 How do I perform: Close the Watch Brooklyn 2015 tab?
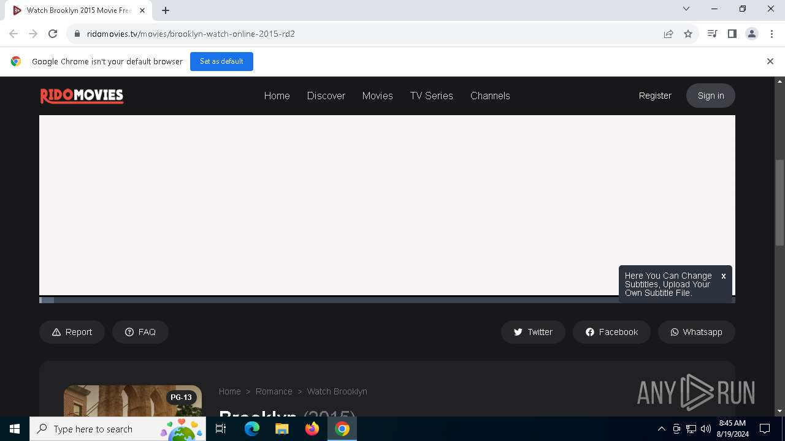click(142, 10)
